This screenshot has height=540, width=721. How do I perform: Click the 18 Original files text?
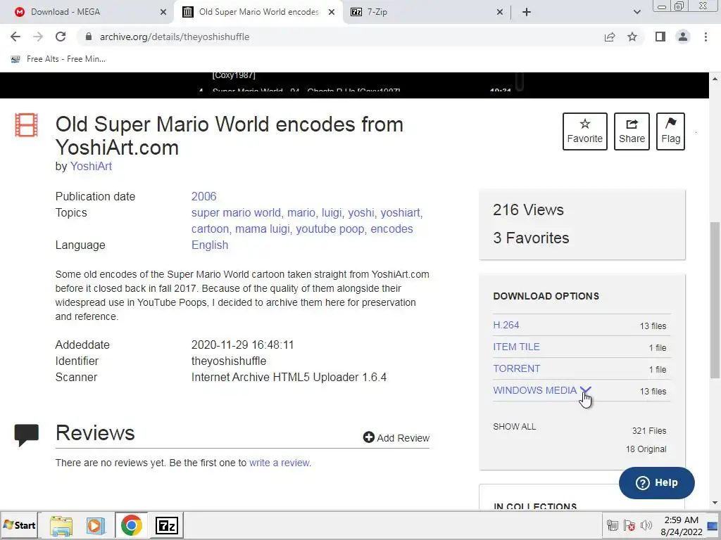(x=646, y=449)
